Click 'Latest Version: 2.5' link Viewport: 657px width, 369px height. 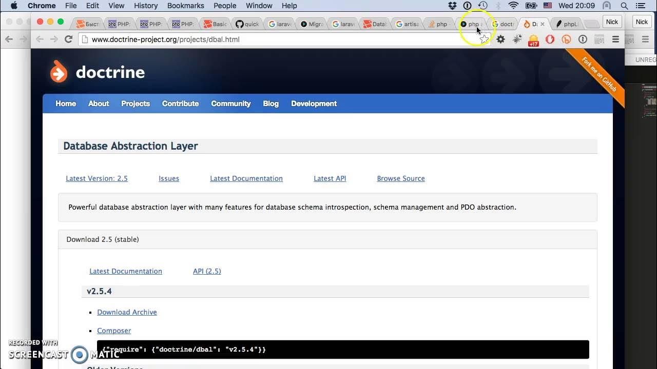coord(96,178)
